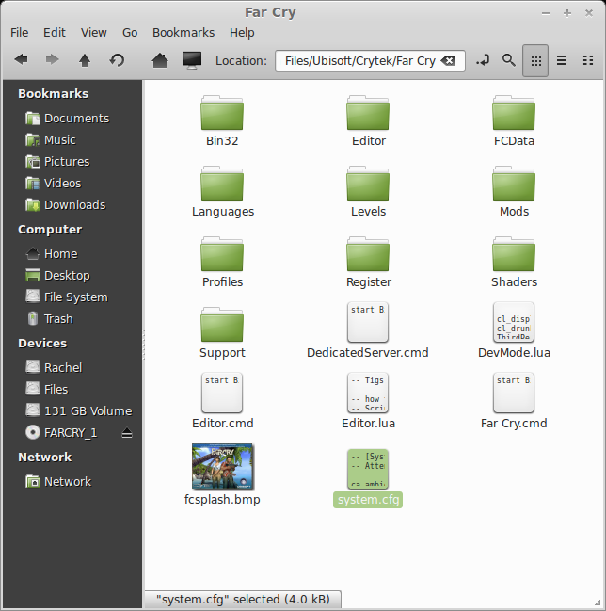The width and height of the screenshot is (606, 611).
Task: Reload the current folder view
Action: point(117,60)
